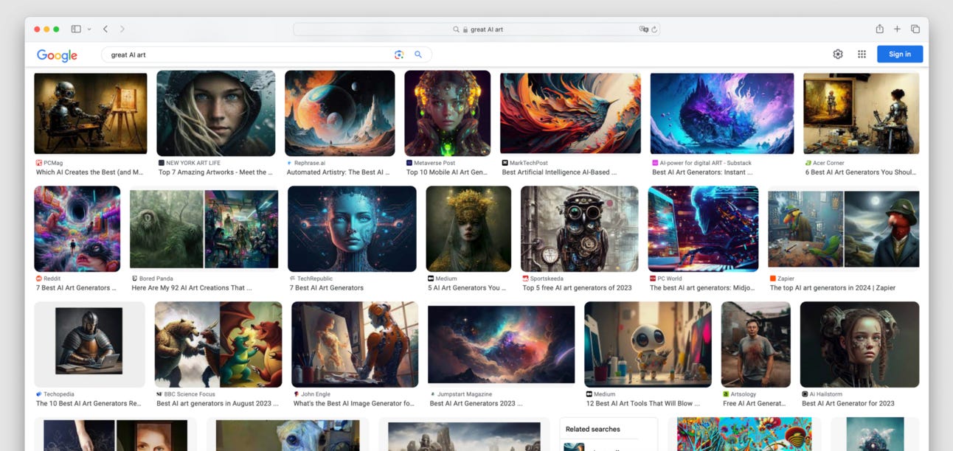The height and width of the screenshot is (451, 953).
Task: Click the MarkTechPost source favicon
Action: click(505, 163)
